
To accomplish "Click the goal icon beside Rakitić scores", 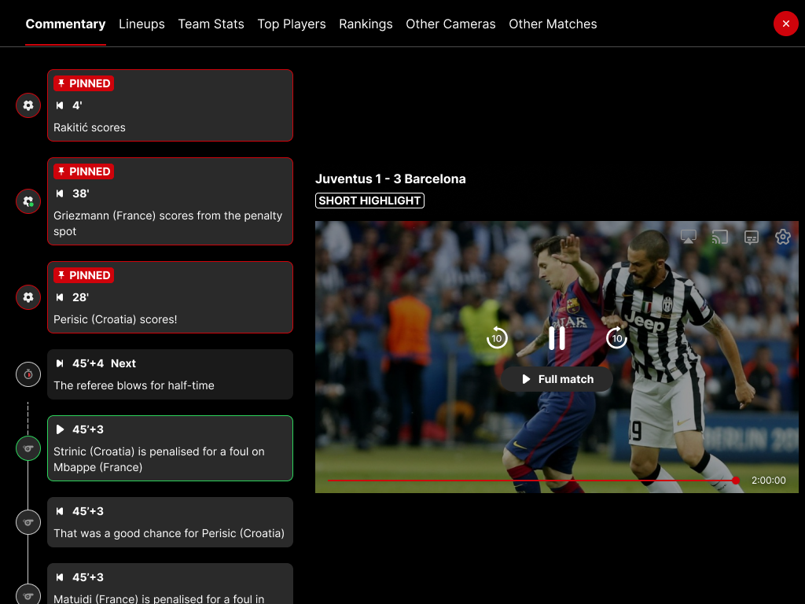I will pyautogui.click(x=28, y=105).
